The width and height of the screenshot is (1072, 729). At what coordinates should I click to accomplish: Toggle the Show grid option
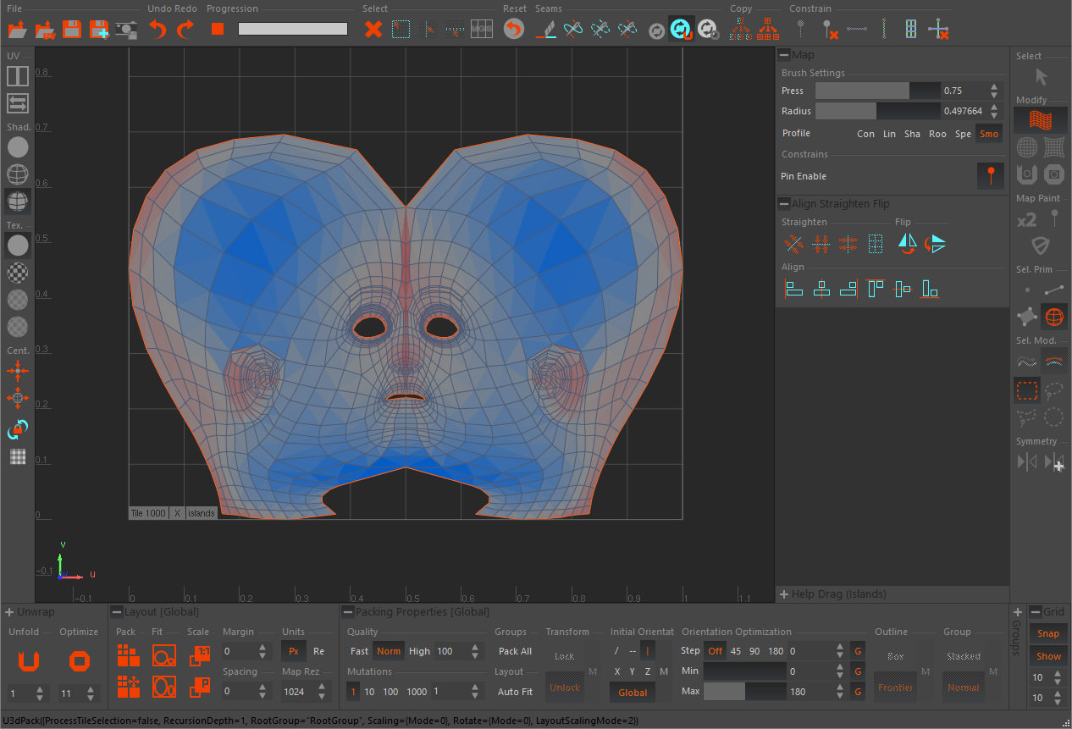point(1048,656)
